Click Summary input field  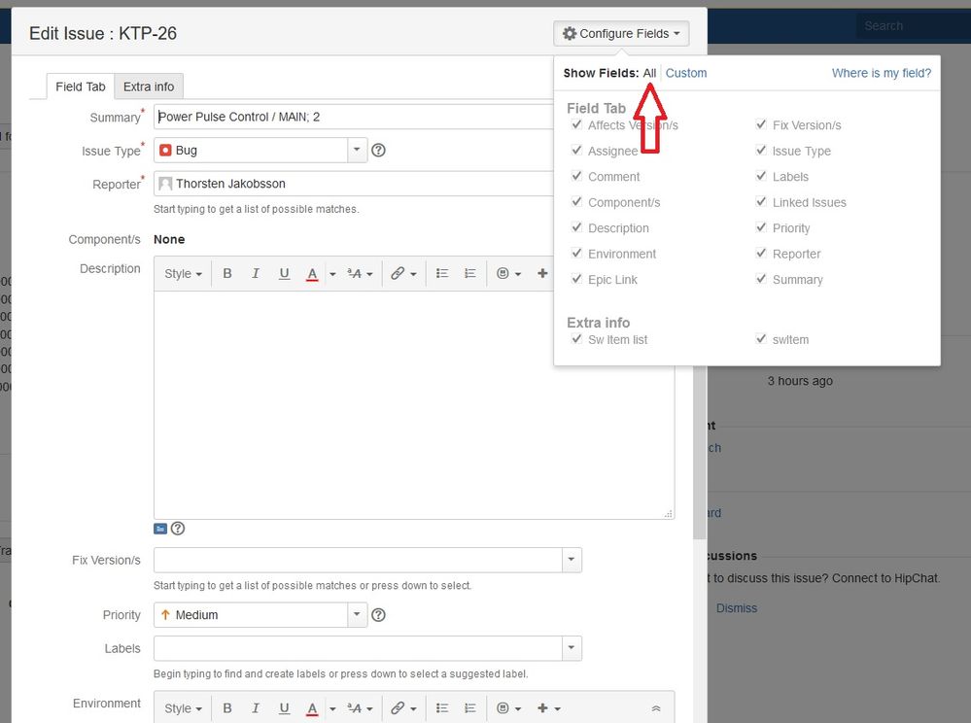pos(353,117)
